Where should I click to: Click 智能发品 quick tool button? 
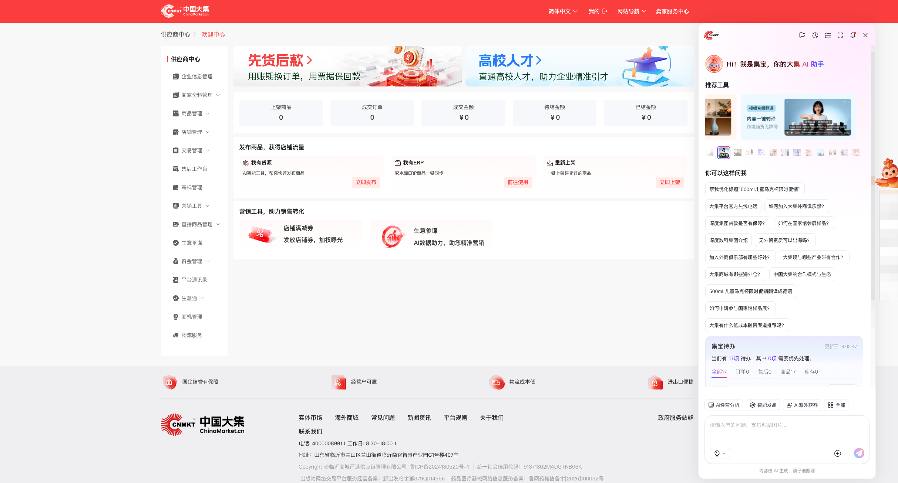click(x=763, y=405)
